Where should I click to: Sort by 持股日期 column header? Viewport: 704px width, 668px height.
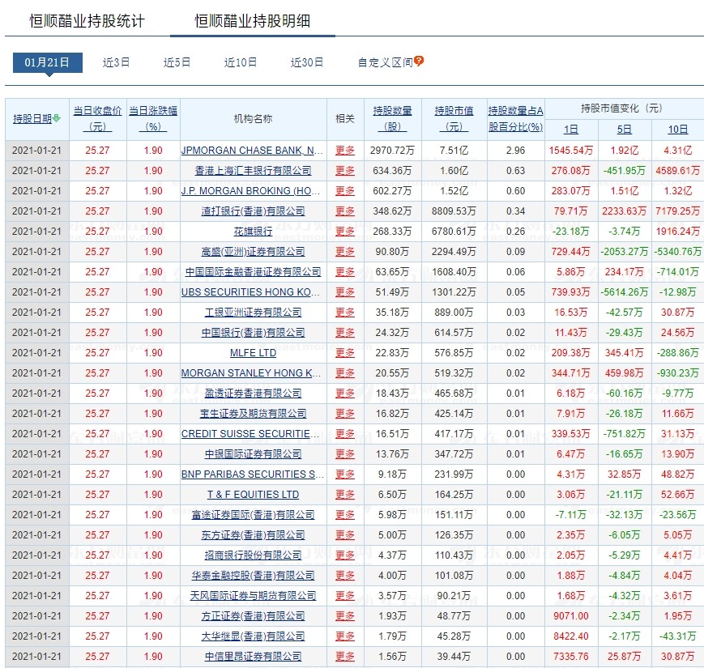[x=32, y=119]
